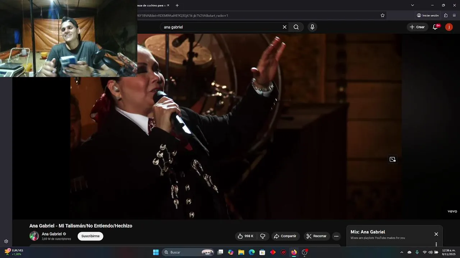Image resolution: width=460 pixels, height=258 pixels.
Task: Click Iniciar sesión in browser toolbar
Action: coord(428,15)
